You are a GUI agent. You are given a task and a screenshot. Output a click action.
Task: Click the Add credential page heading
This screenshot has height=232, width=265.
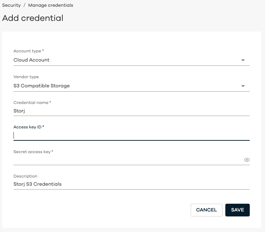coord(33,18)
